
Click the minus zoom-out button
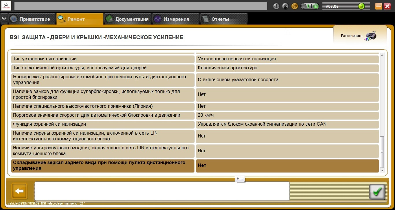(304, 6)
